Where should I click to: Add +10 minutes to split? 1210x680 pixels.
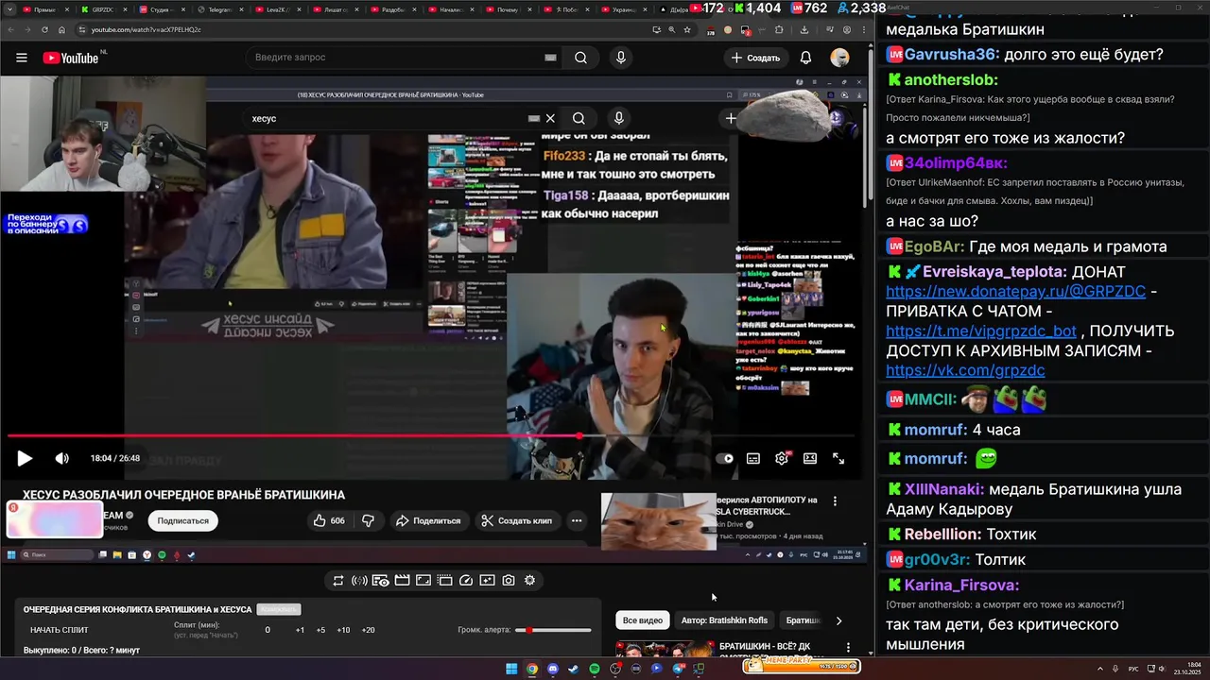[343, 630]
